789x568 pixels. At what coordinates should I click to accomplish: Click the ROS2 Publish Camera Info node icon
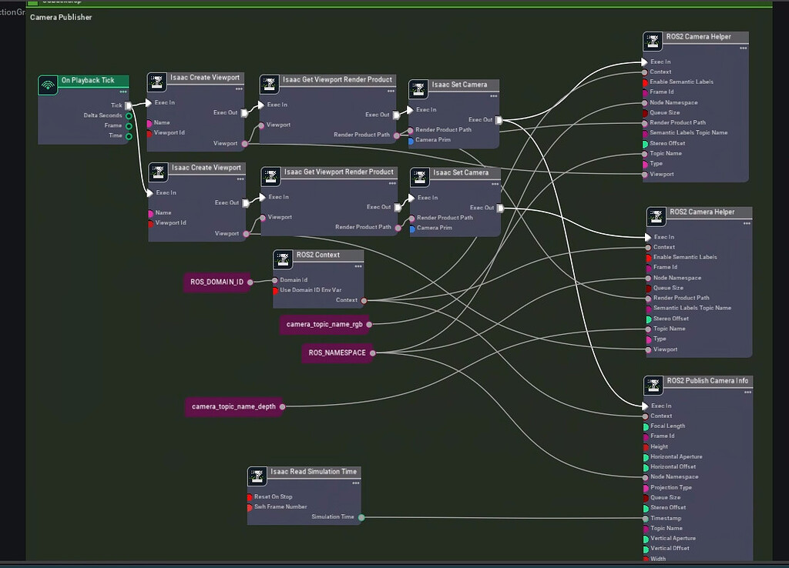click(654, 384)
